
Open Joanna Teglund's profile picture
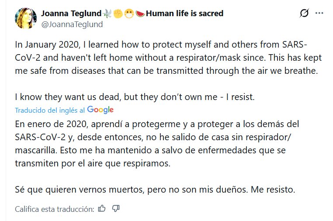[25, 18]
